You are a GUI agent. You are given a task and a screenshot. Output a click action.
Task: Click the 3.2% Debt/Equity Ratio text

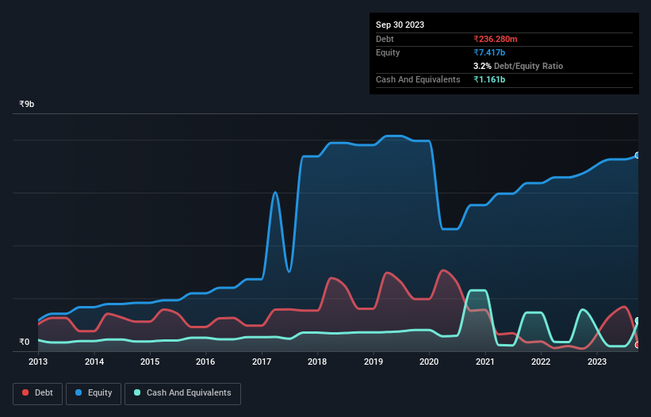pos(518,66)
